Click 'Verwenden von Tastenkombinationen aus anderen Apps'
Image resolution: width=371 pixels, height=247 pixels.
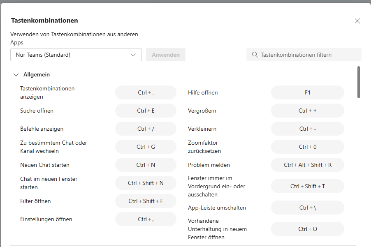click(74, 38)
